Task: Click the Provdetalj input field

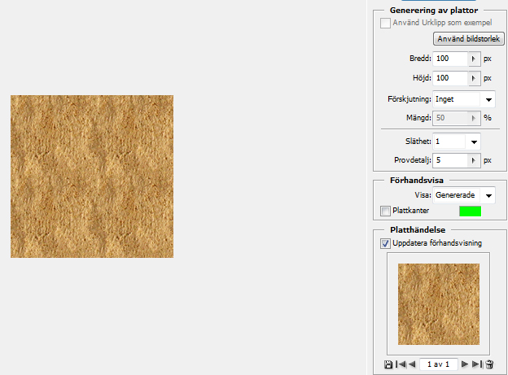Action: tap(451, 160)
